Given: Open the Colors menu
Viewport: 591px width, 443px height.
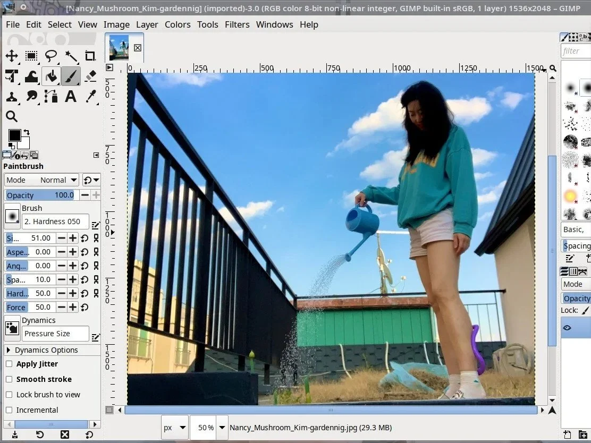Looking at the screenshot, I should click(178, 24).
